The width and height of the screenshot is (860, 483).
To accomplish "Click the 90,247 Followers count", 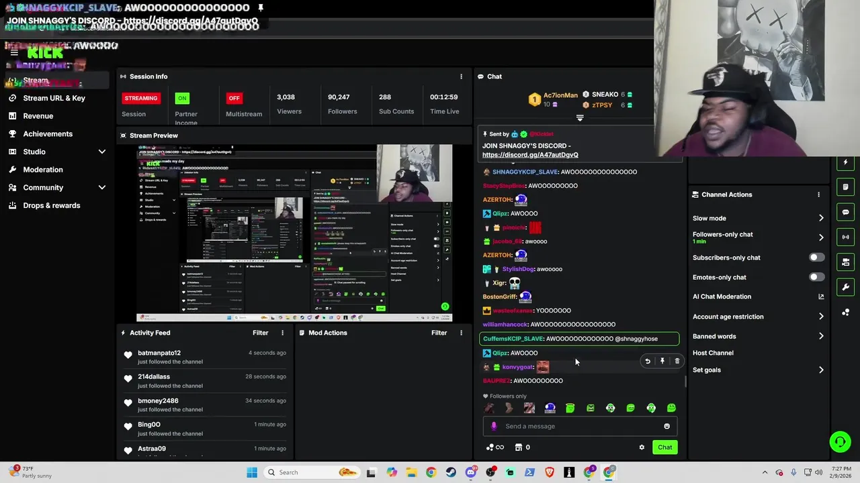I will click(339, 97).
